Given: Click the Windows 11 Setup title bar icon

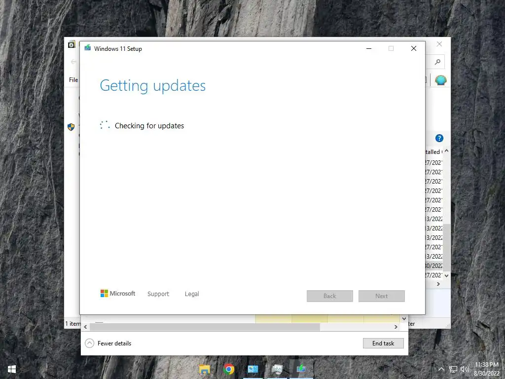Looking at the screenshot, I should (x=87, y=48).
